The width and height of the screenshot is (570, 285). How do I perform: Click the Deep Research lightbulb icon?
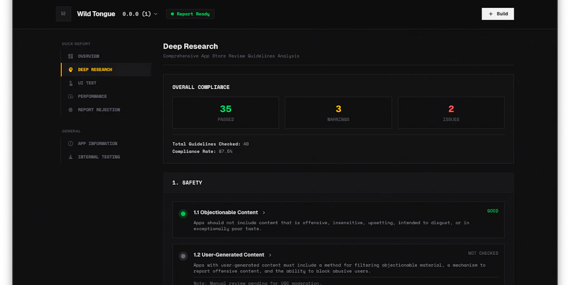[71, 70]
